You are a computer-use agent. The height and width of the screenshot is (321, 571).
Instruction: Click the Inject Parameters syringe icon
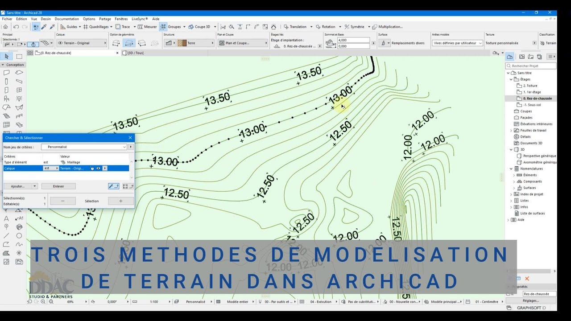pos(52,27)
